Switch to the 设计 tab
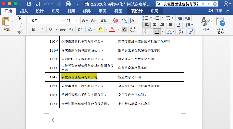Viewport: 233px width, 129px height. pos(40,11)
